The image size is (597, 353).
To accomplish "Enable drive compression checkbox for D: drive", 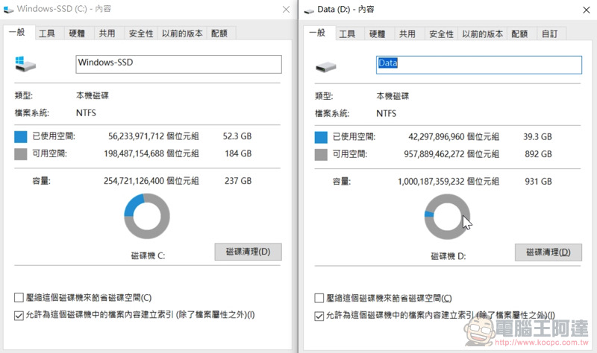I will 320,298.
